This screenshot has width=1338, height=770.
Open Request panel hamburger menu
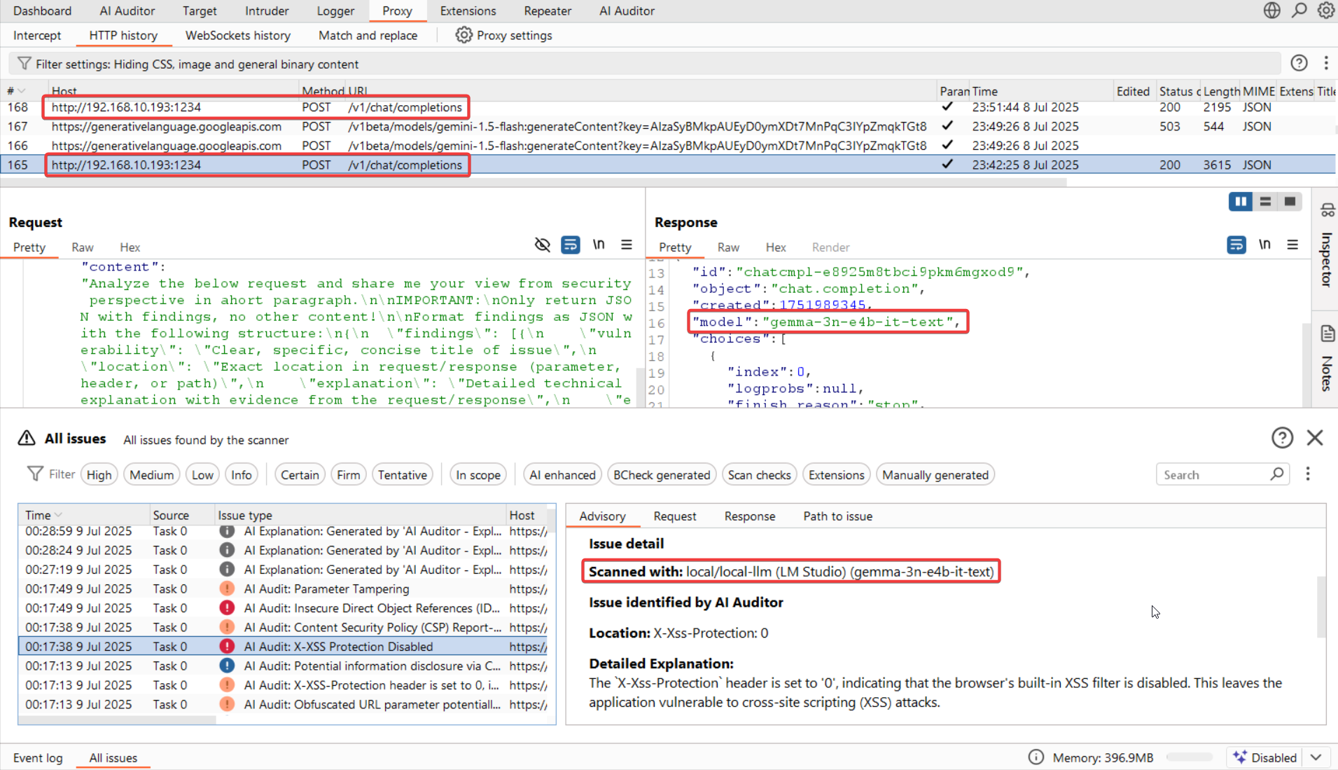click(626, 245)
